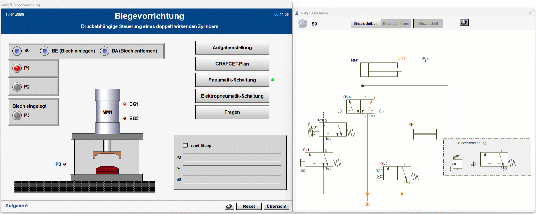
Task: Click the P3 Blech eingelegt lamp
Action: pyautogui.click(x=17, y=115)
